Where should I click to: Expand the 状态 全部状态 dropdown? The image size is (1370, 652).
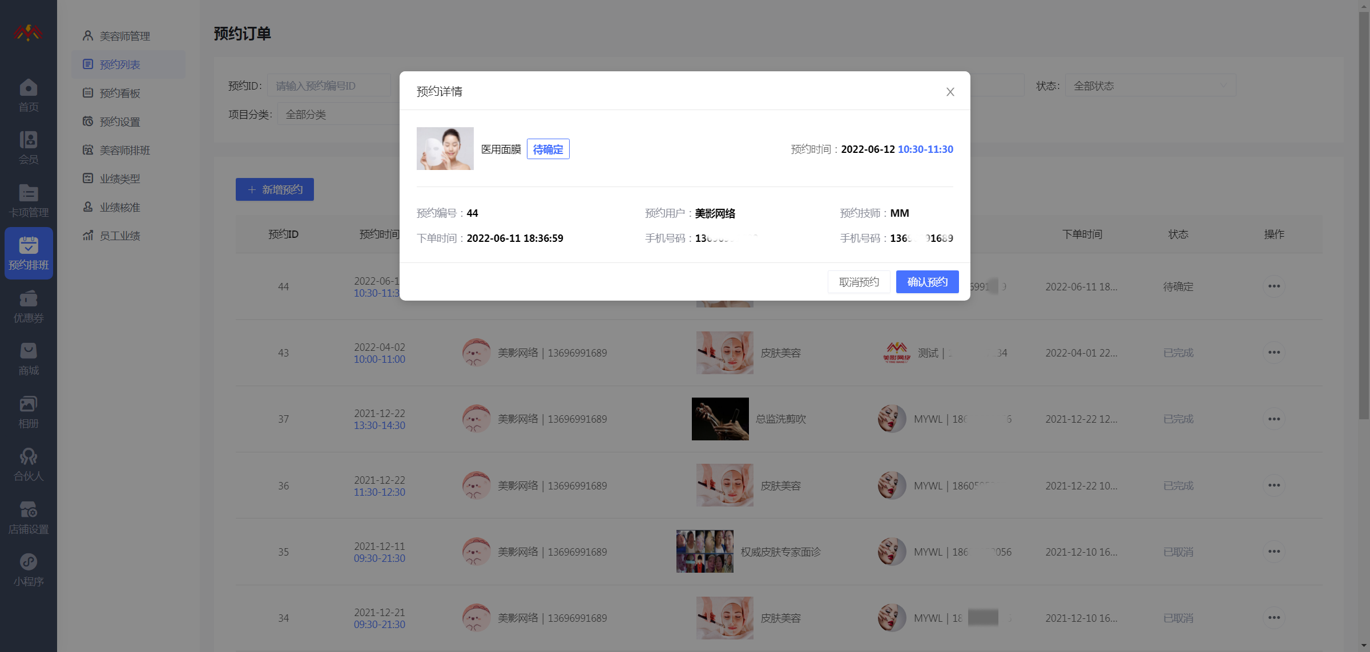tap(1150, 86)
